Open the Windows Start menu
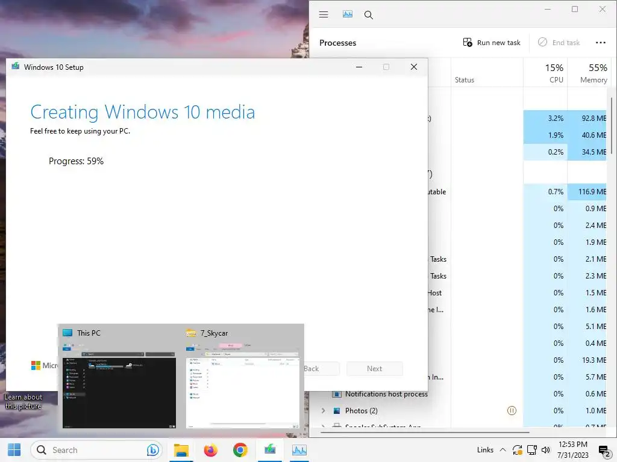The height and width of the screenshot is (462, 617). click(14, 450)
